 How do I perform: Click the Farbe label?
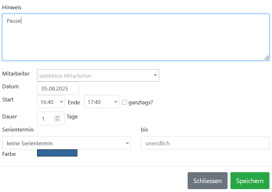point(9,154)
